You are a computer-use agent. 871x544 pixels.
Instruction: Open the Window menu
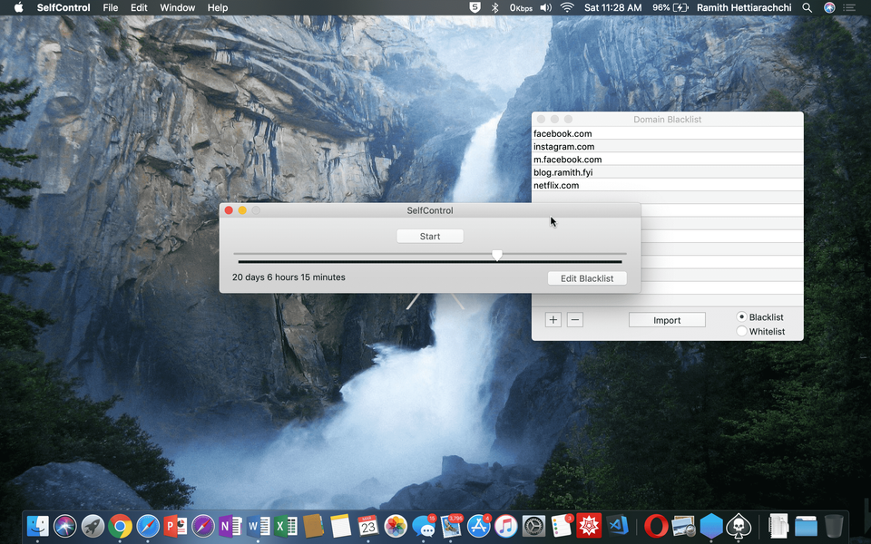coord(177,7)
